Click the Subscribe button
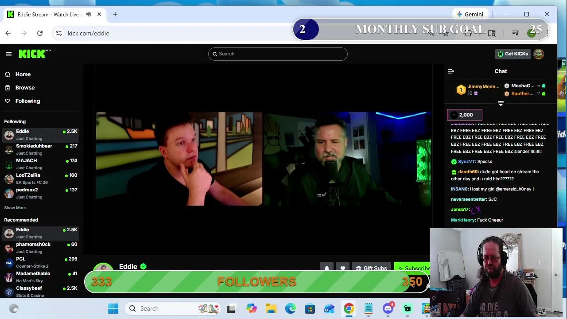This screenshot has width=567, height=319. [x=412, y=268]
